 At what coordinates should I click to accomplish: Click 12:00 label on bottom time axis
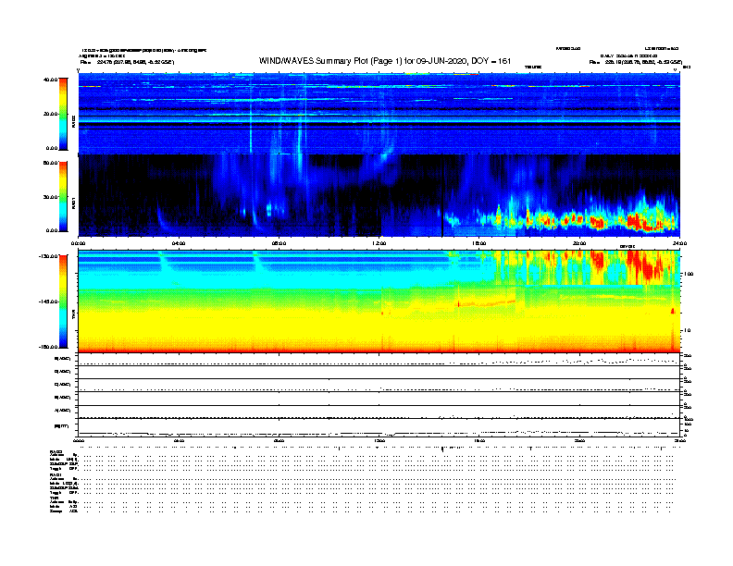click(x=379, y=440)
